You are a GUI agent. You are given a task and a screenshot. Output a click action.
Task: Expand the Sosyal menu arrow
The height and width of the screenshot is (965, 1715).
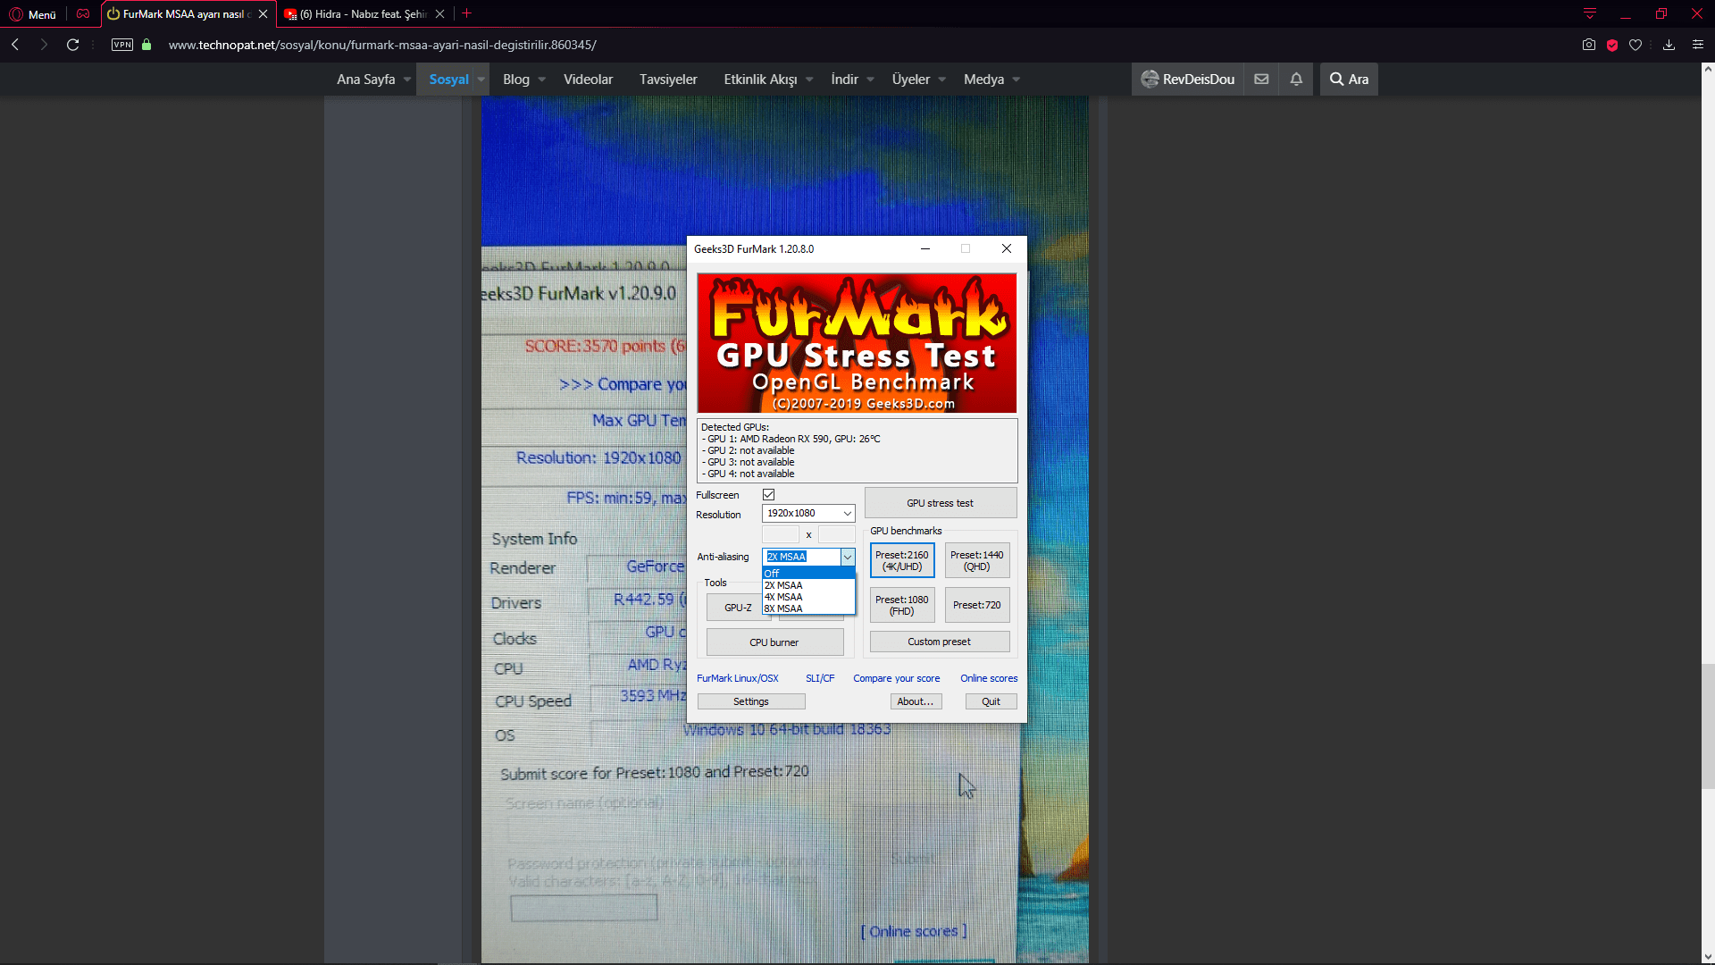coord(481,79)
